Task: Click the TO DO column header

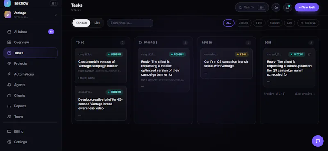Action: click(80, 43)
